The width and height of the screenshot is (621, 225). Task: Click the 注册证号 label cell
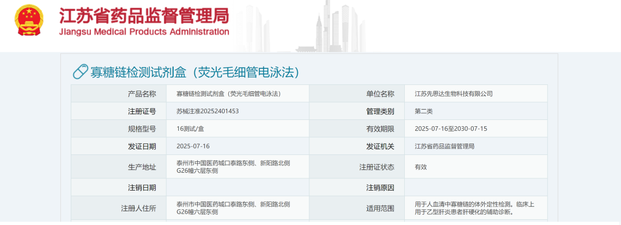pyautogui.click(x=119, y=111)
